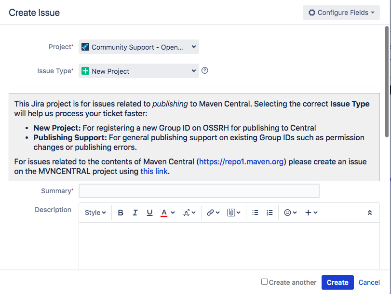Toggle Underline formatting
The image size is (391, 294).
(x=149, y=213)
